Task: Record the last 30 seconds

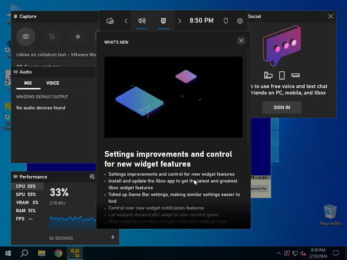Action: pos(52,37)
